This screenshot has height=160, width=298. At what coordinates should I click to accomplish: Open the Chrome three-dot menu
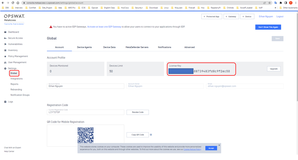pyautogui.click(x=296, y=3)
